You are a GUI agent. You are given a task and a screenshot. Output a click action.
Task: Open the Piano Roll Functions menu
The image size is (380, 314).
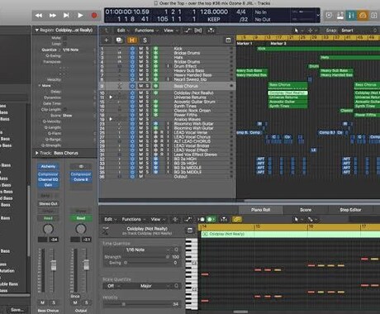click(x=133, y=220)
